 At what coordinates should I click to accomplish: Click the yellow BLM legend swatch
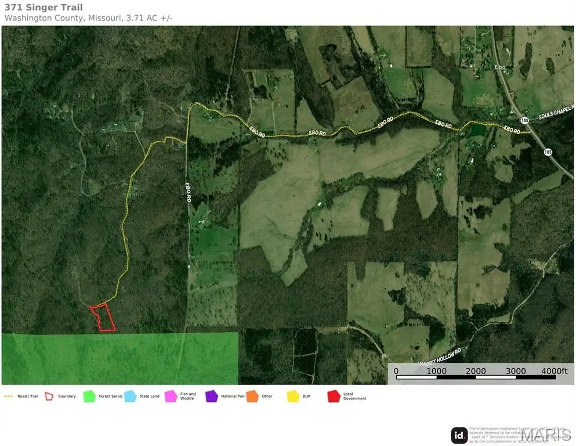pos(293,396)
